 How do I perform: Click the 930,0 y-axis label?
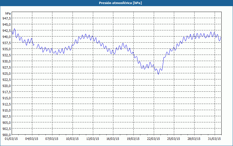tap(6, 61)
